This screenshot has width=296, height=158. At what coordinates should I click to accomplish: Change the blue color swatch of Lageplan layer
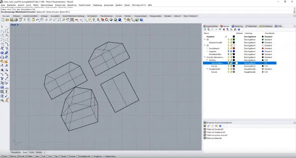(x=234, y=51)
